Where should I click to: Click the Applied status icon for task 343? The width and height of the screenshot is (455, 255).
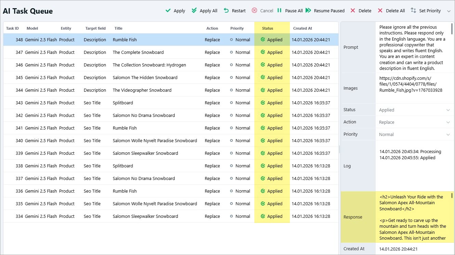click(263, 103)
